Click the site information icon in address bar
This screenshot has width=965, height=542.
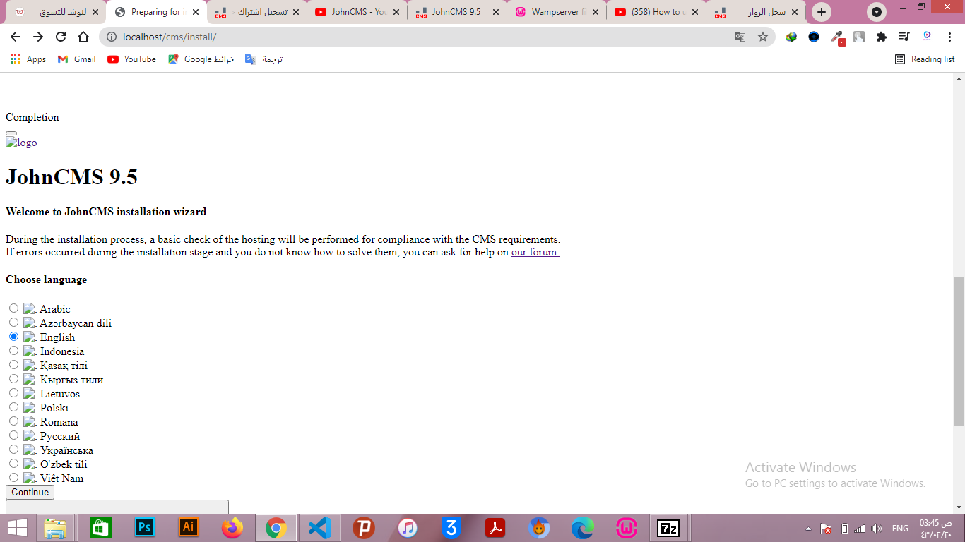112,37
